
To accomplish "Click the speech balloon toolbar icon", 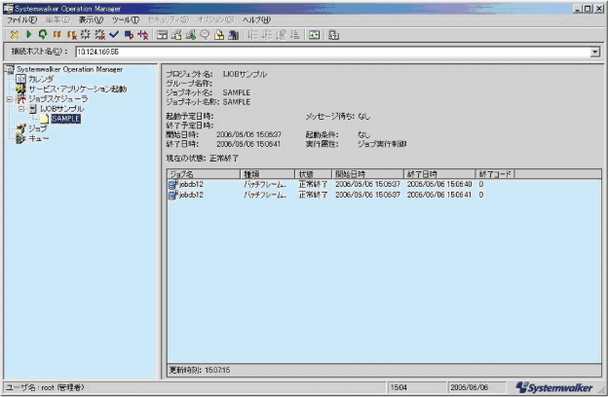I will pos(205,35).
